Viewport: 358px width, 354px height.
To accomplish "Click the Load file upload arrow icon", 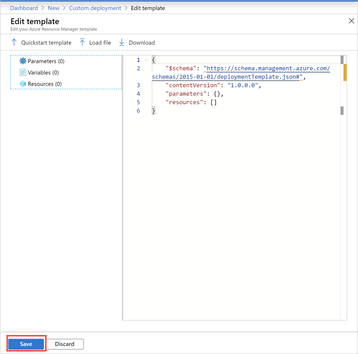I will (82, 42).
